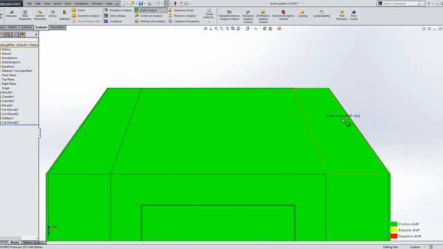Toggle Face Curves

(x=354, y=15)
